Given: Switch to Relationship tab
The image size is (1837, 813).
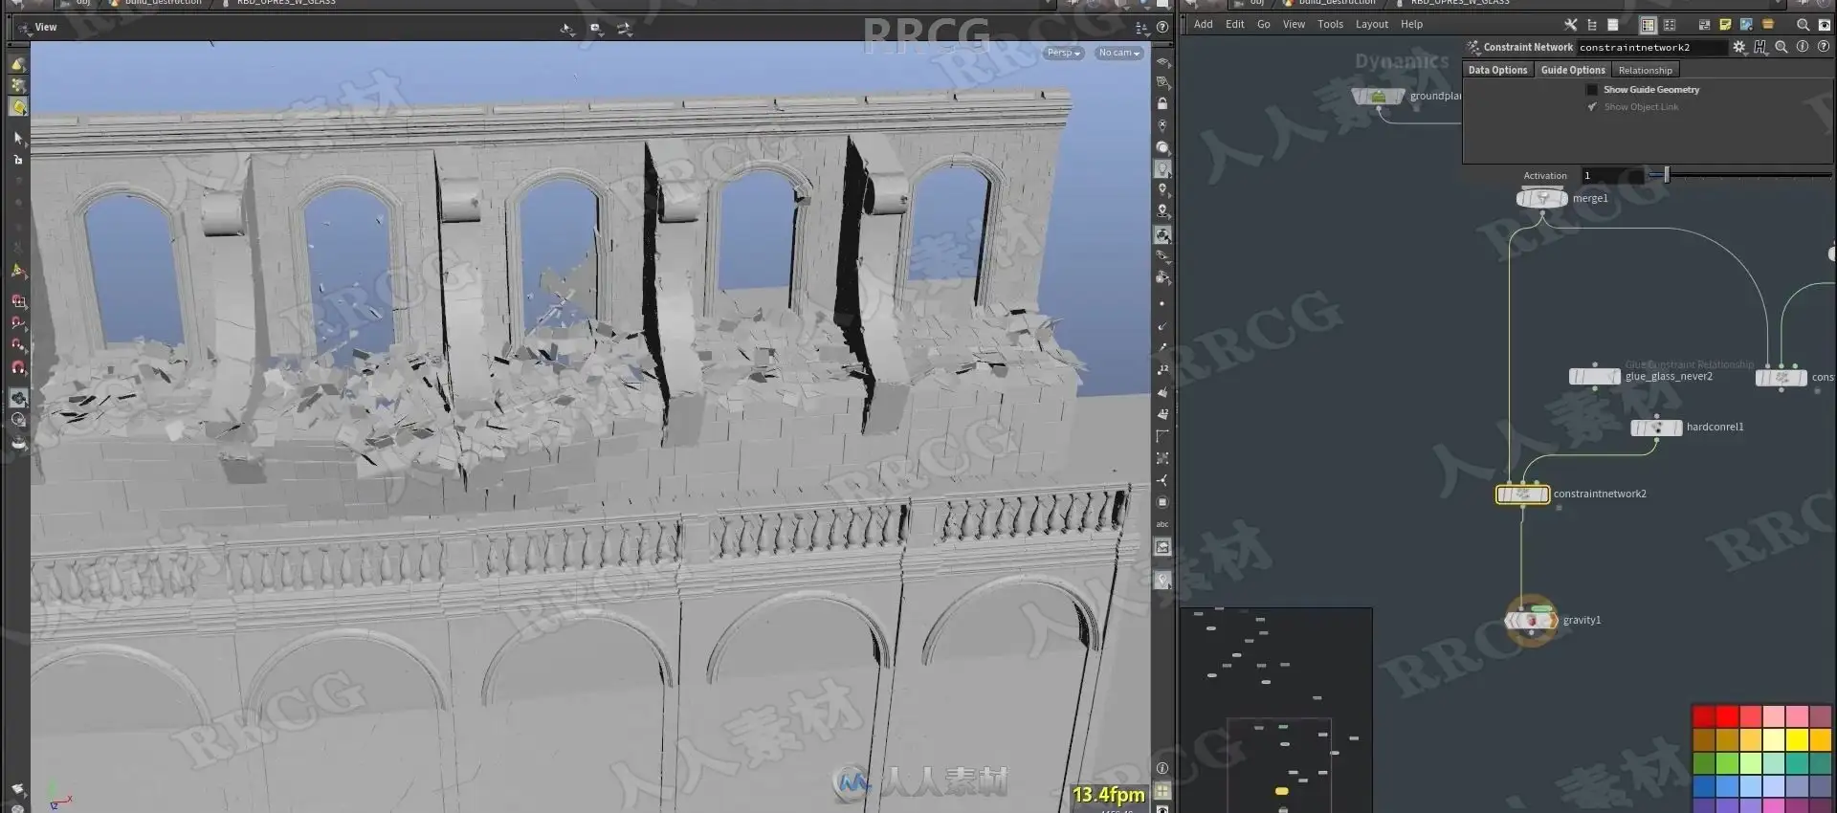Looking at the screenshot, I should (1645, 70).
